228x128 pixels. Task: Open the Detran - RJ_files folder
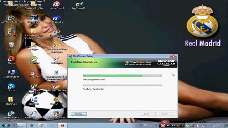pyautogui.click(x=34, y=5)
